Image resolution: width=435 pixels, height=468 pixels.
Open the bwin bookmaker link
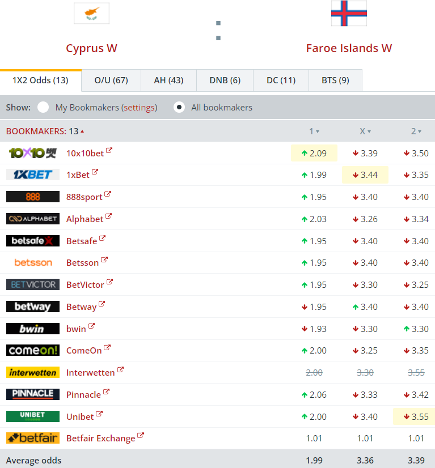[76, 329]
